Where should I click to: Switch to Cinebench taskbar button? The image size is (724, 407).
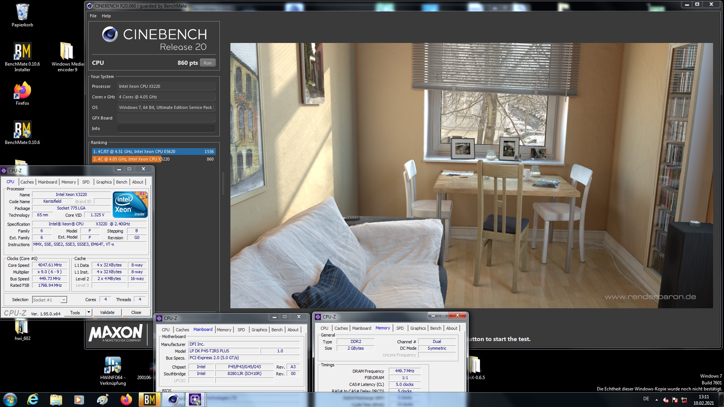pyautogui.click(x=173, y=399)
